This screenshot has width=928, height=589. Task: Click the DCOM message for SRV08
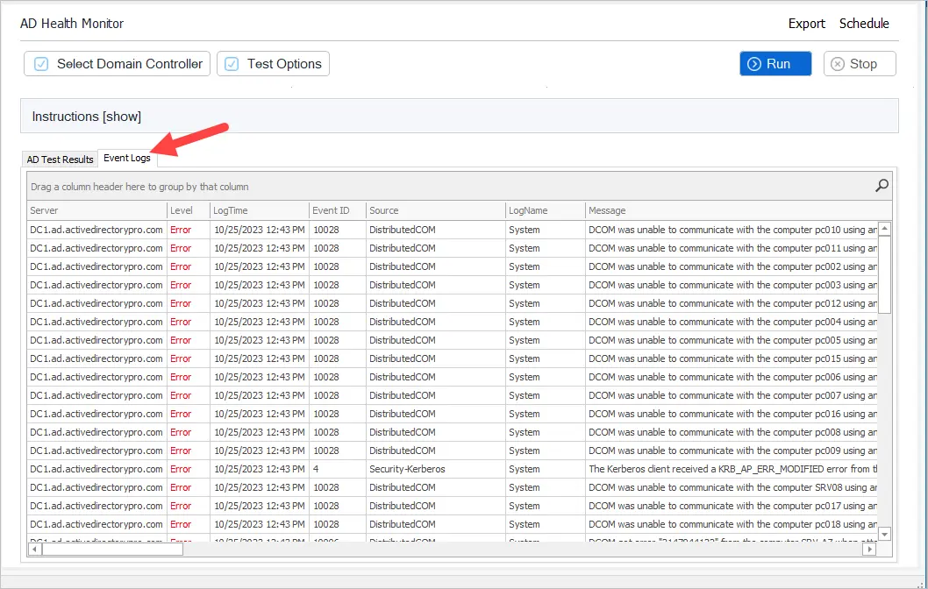[732, 487]
